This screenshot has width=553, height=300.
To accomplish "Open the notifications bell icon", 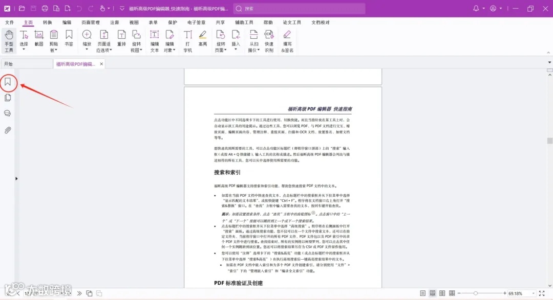I will click(476, 9).
